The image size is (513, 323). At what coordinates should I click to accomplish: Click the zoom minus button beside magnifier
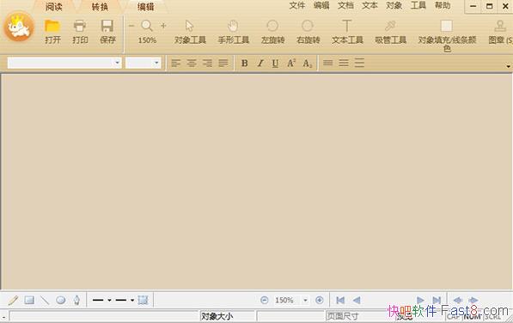coord(131,26)
